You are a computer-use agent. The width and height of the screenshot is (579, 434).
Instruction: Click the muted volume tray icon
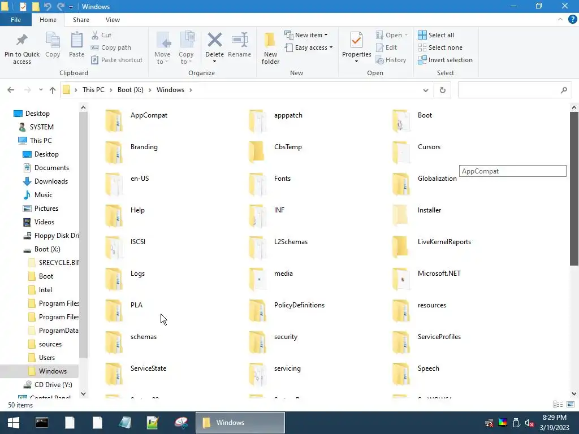[x=529, y=423]
